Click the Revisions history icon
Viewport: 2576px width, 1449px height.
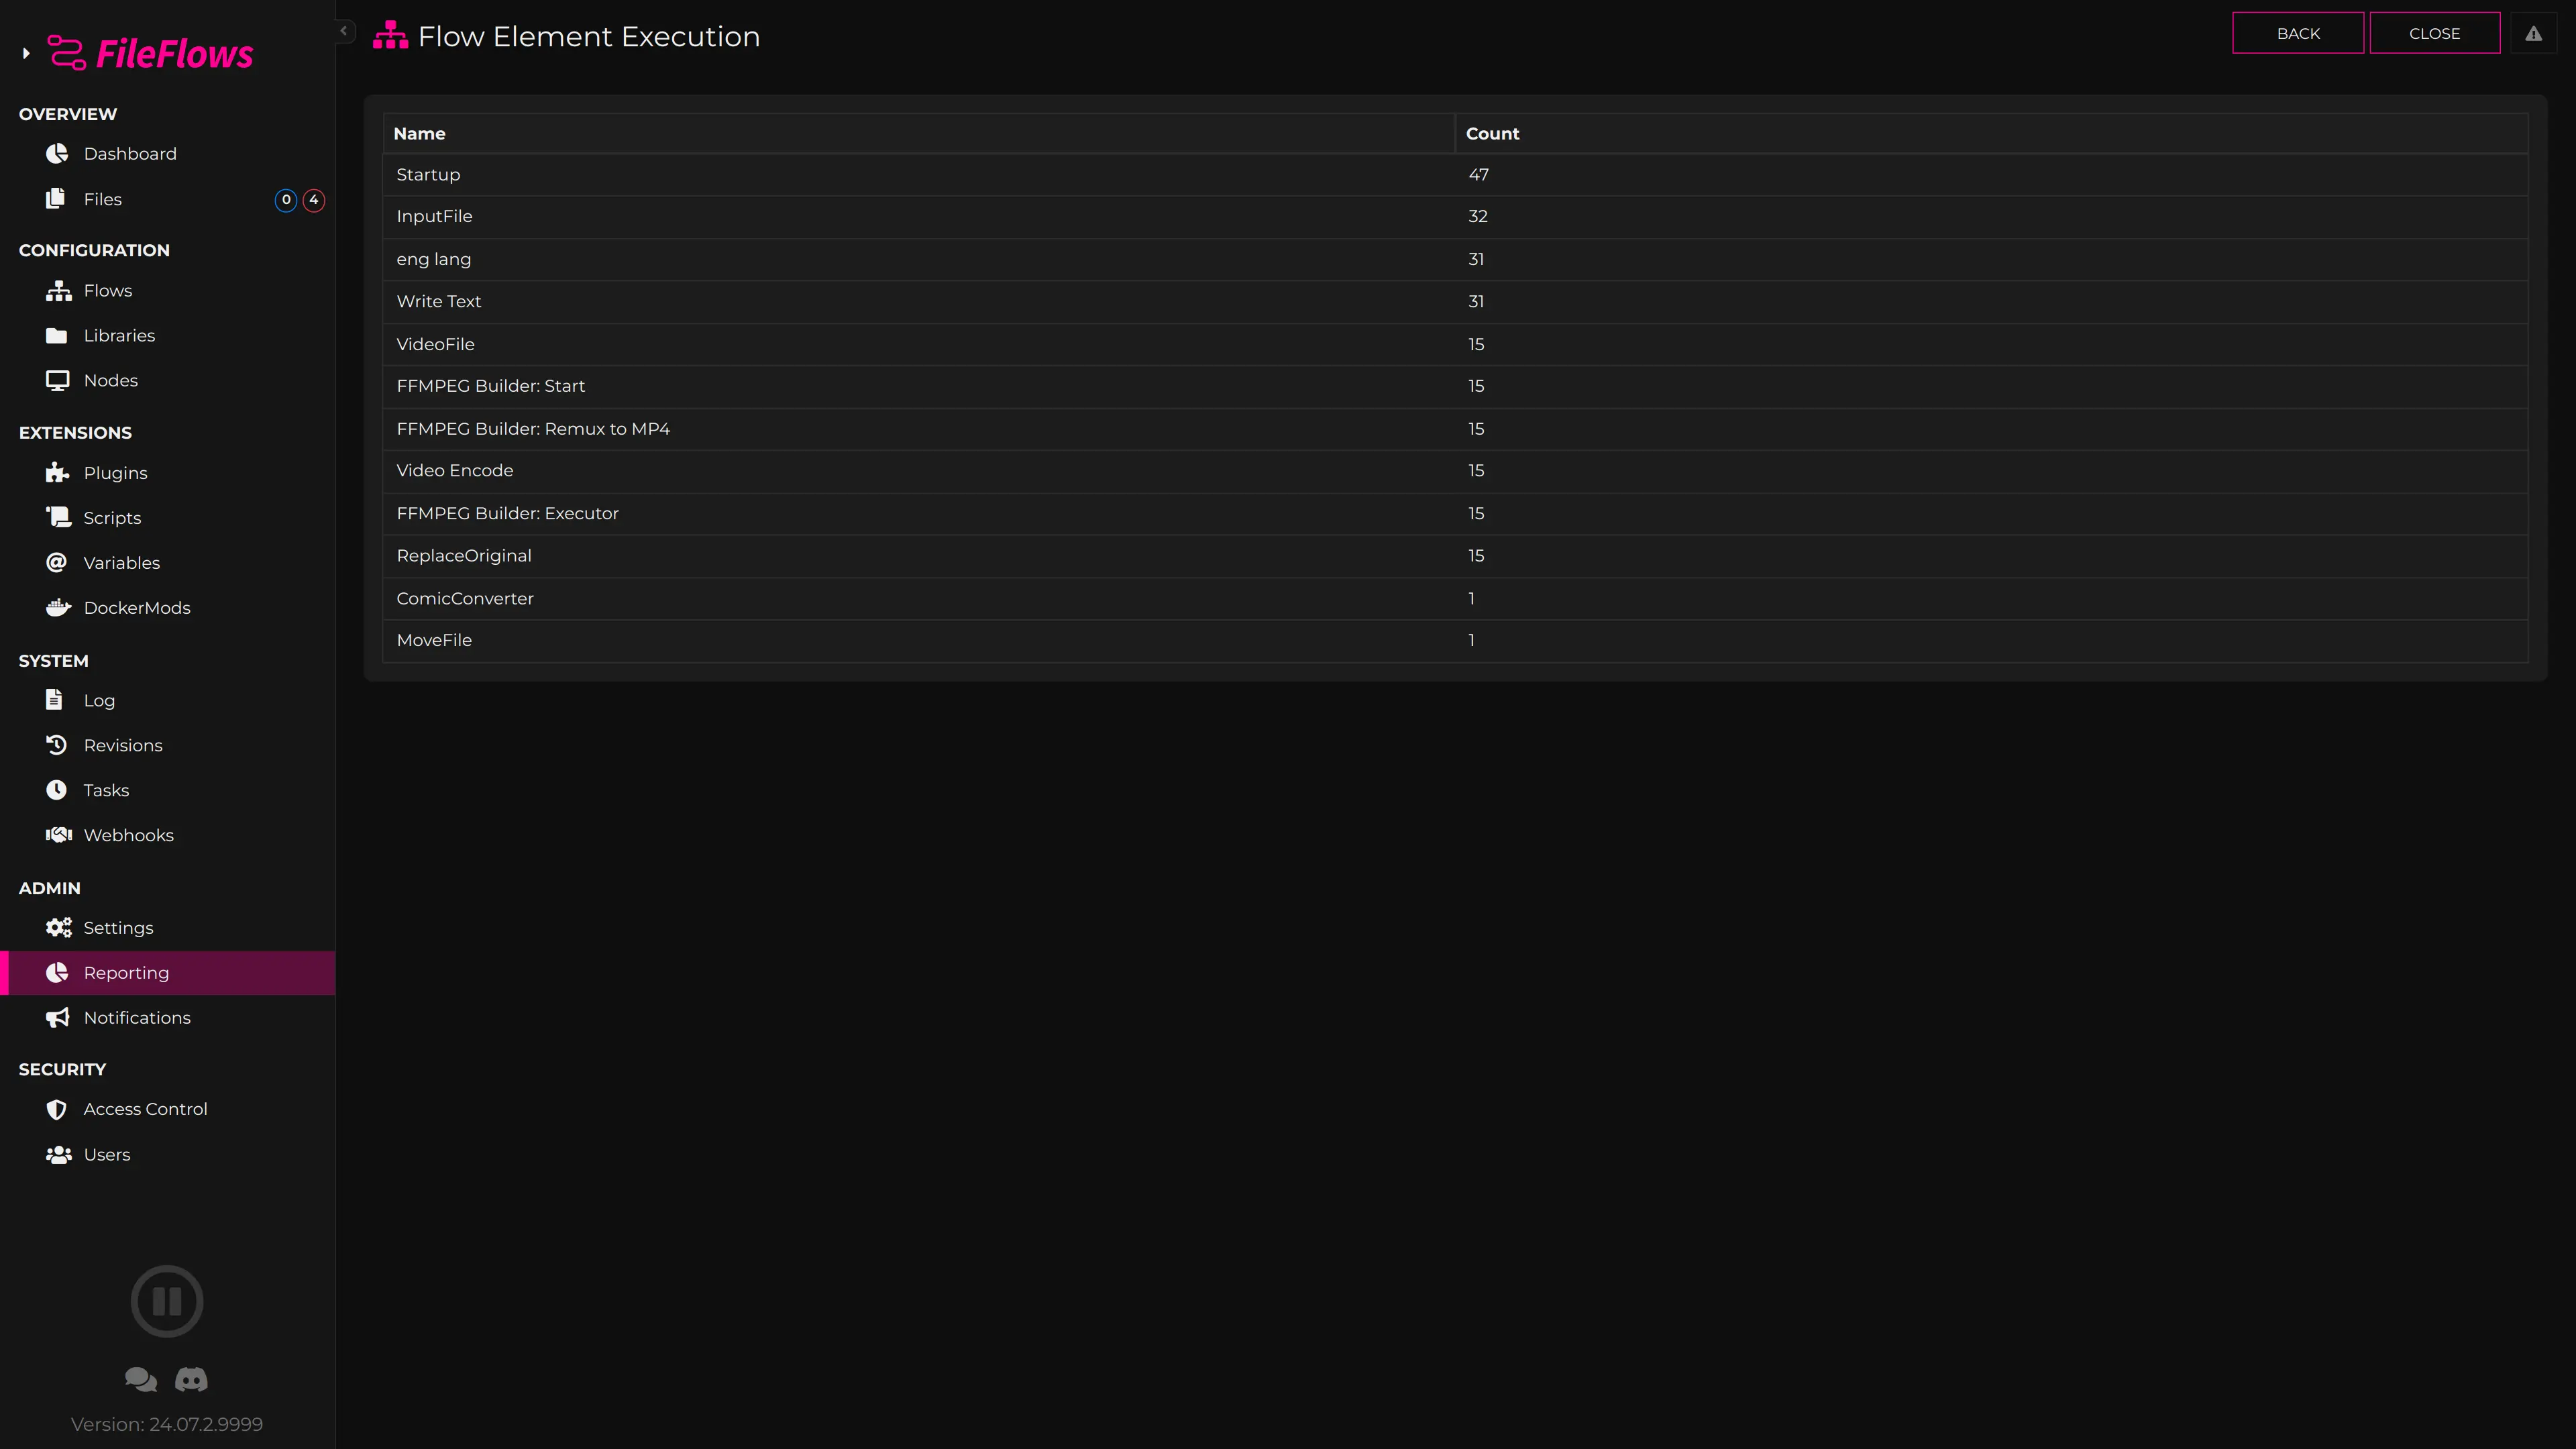coord(57,745)
